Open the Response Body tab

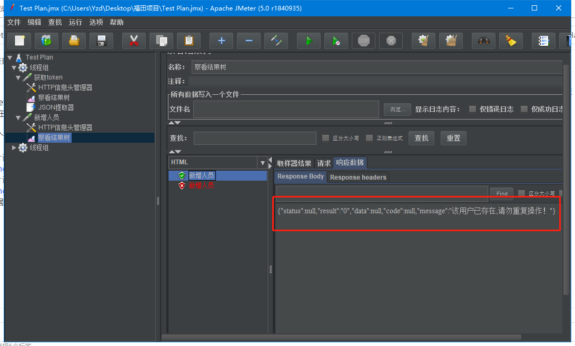[x=300, y=176]
